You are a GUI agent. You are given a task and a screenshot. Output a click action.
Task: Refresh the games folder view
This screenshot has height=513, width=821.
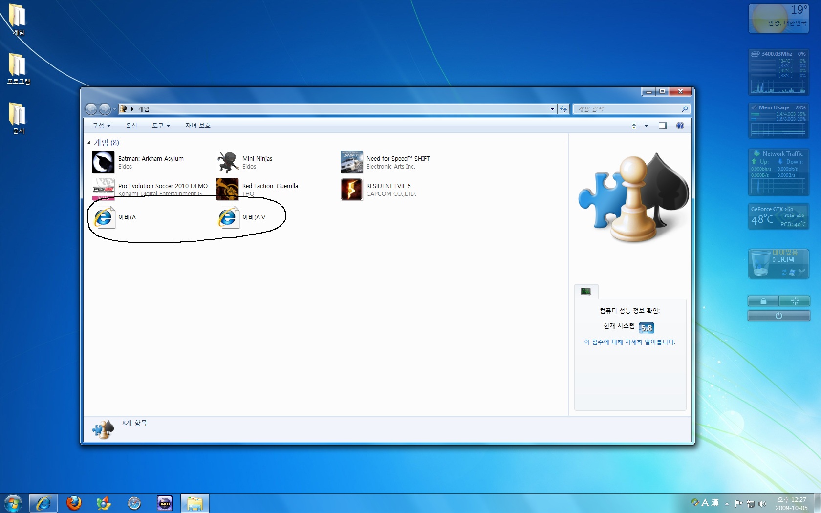(563, 109)
